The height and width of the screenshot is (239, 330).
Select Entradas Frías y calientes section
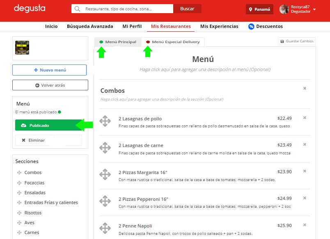coord(51,202)
